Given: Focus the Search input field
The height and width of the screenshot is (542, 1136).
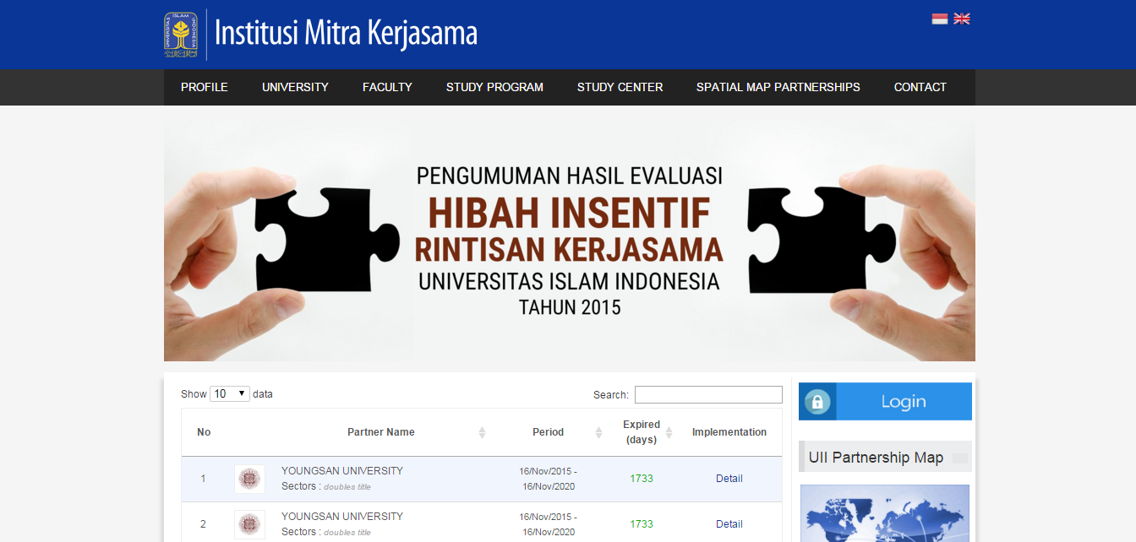Looking at the screenshot, I should coord(708,394).
